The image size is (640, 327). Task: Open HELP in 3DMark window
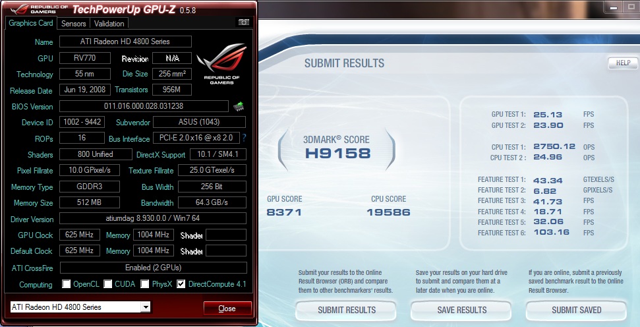(623, 63)
